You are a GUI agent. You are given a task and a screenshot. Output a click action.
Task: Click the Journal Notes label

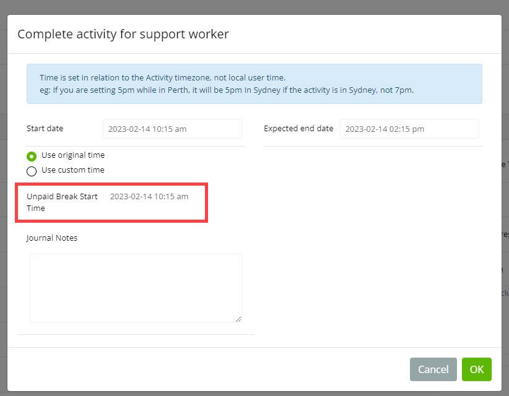(52, 238)
